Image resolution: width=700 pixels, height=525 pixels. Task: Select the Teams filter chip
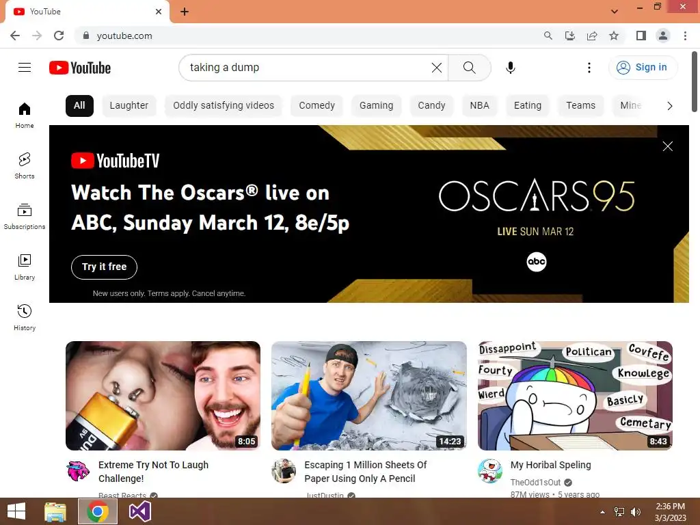point(581,106)
